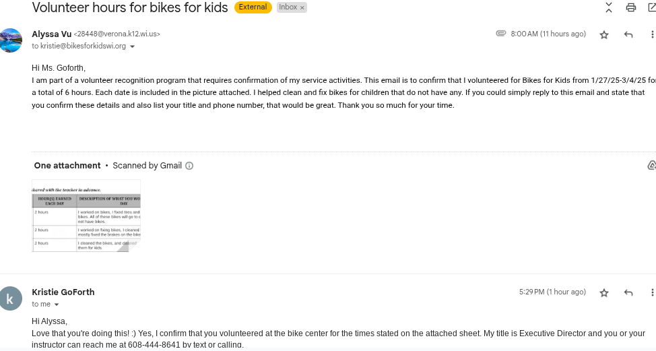
Task: Open the attached volunteer hours image
Action: pyautogui.click(x=86, y=216)
